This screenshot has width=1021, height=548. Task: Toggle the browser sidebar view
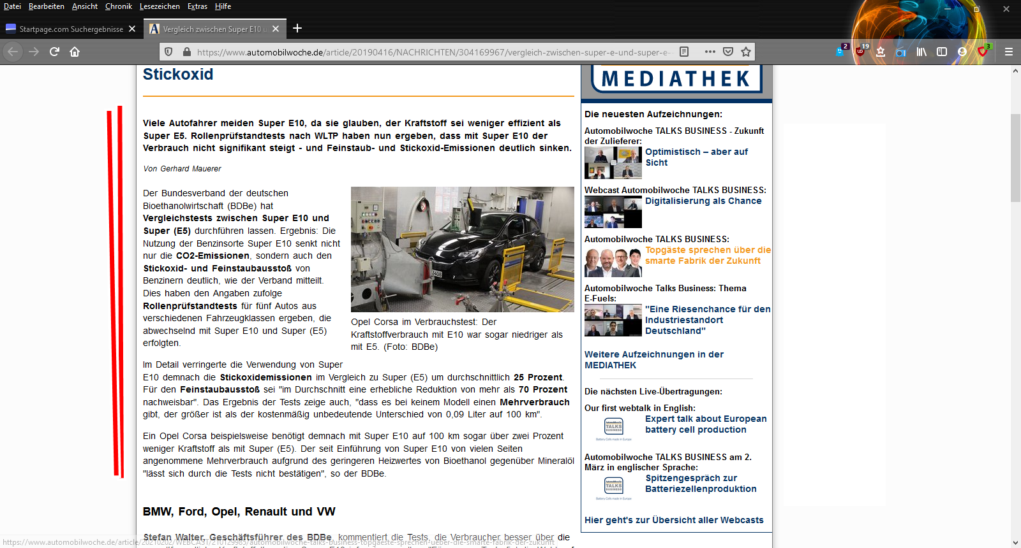(941, 52)
